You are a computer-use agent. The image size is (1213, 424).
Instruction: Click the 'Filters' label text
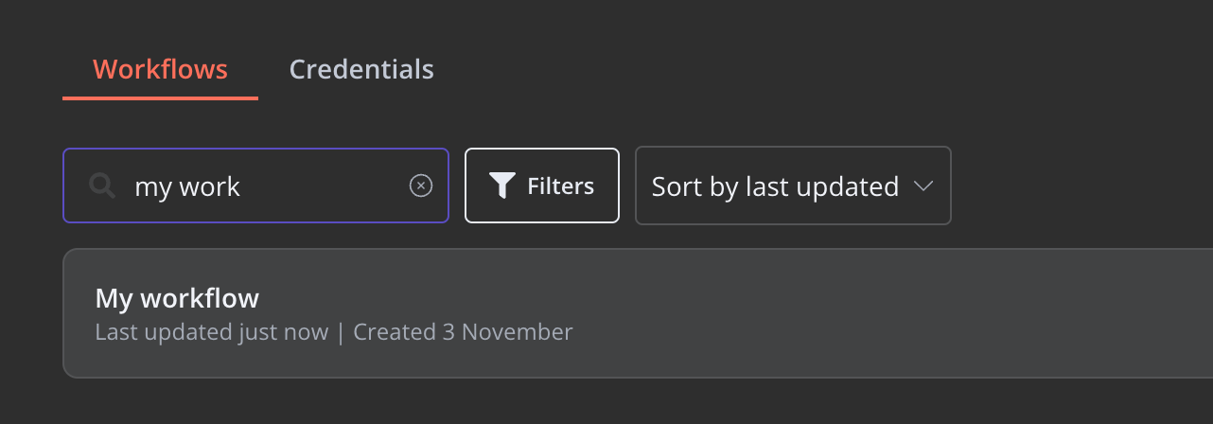click(560, 185)
